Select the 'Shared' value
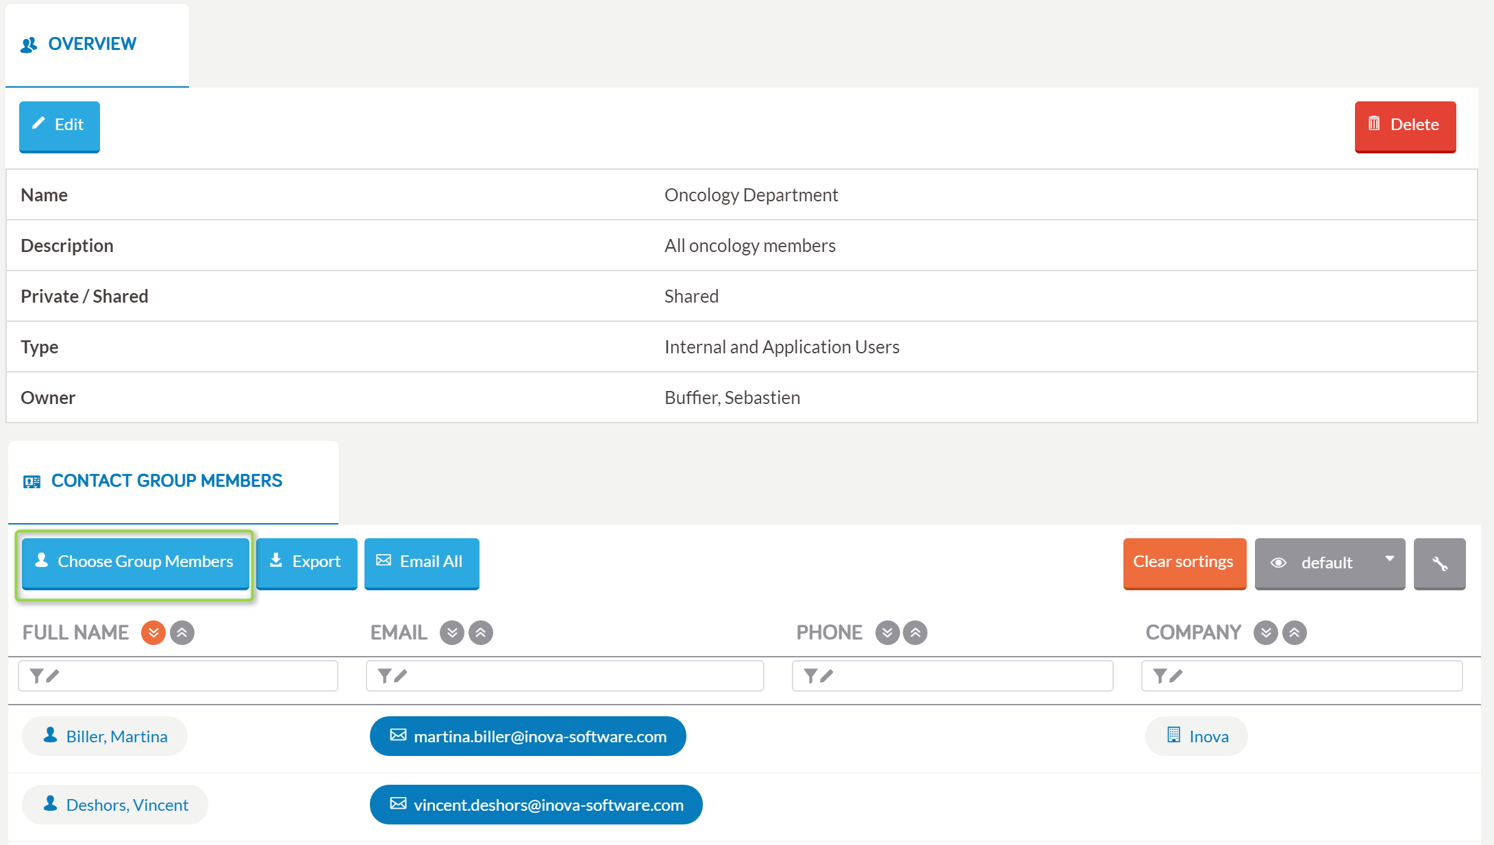The width and height of the screenshot is (1494, 845). click(691, 297)
